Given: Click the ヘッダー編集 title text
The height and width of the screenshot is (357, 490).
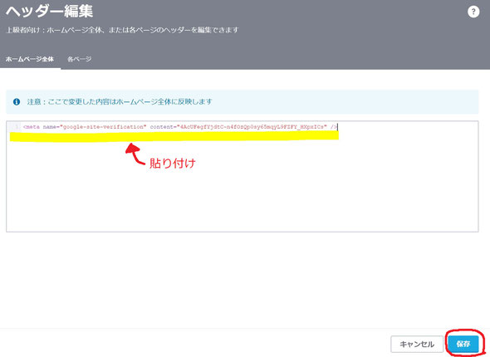Looking at the screenshot, I should pyautogui.click(x=49, y=12).
